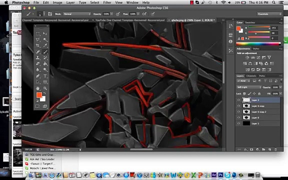Select the Dodge tool
Image resolution: width=288 pixels, height=180 pixels.
click(45, 69)
